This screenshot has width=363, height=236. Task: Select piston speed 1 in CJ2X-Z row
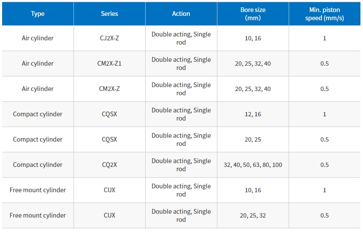[325, 38]
